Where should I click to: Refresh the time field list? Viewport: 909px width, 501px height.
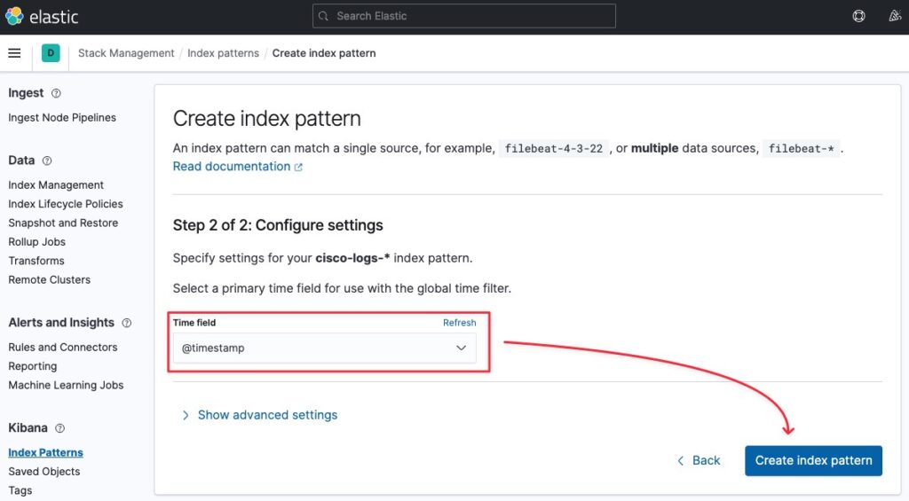click(459, 323)
